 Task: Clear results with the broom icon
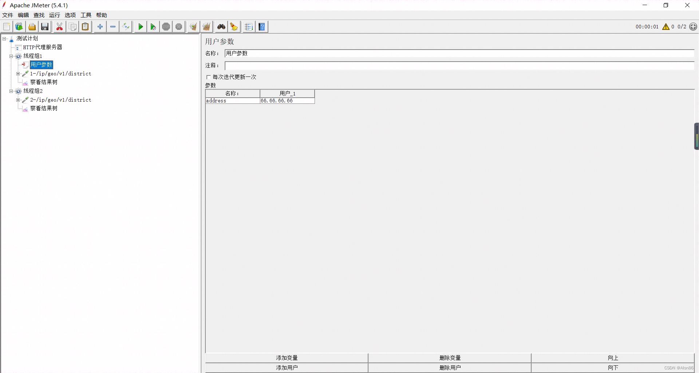pyautogui.click(x=193, y=27)
